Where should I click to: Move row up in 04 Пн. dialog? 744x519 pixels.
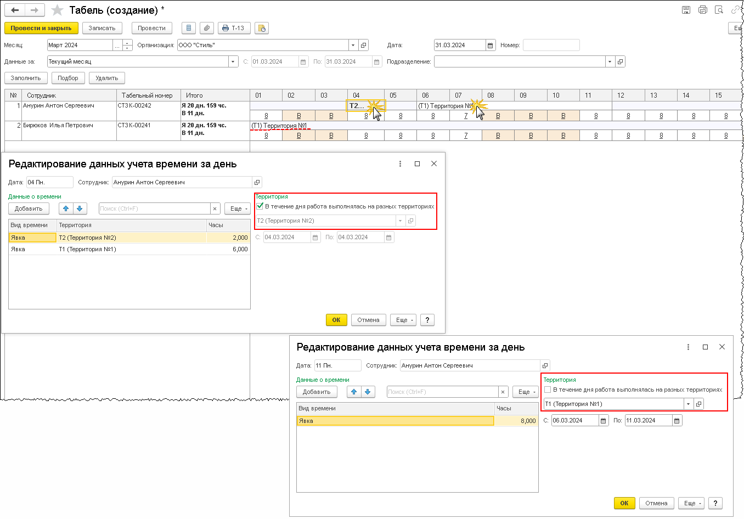point(66,208)
